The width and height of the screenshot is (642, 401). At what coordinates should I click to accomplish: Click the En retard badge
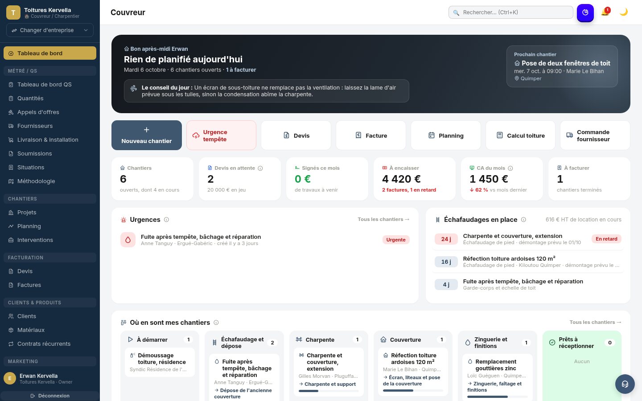click(x=606, y=239)
